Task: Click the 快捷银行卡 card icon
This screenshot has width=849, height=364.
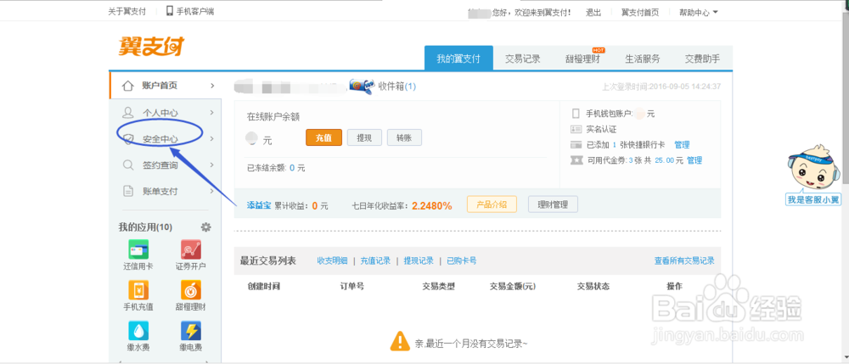Action: click(x=576, y=145)
